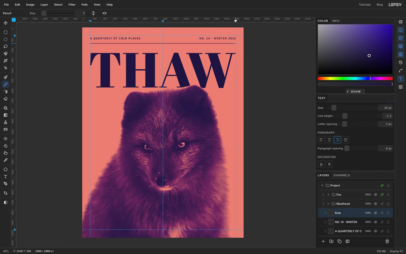This screenshot has width=406, height=254.
Task: Switch to the Info tab
Action: coord(336,21)
